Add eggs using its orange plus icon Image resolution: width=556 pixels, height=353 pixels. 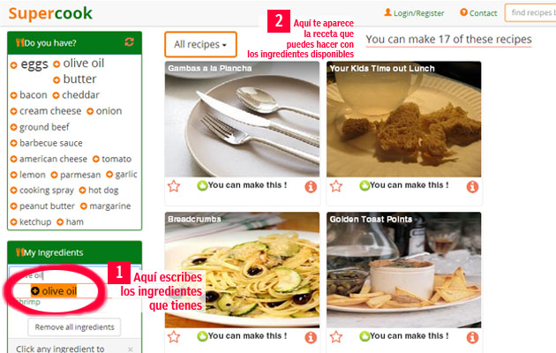click(14, 65)
